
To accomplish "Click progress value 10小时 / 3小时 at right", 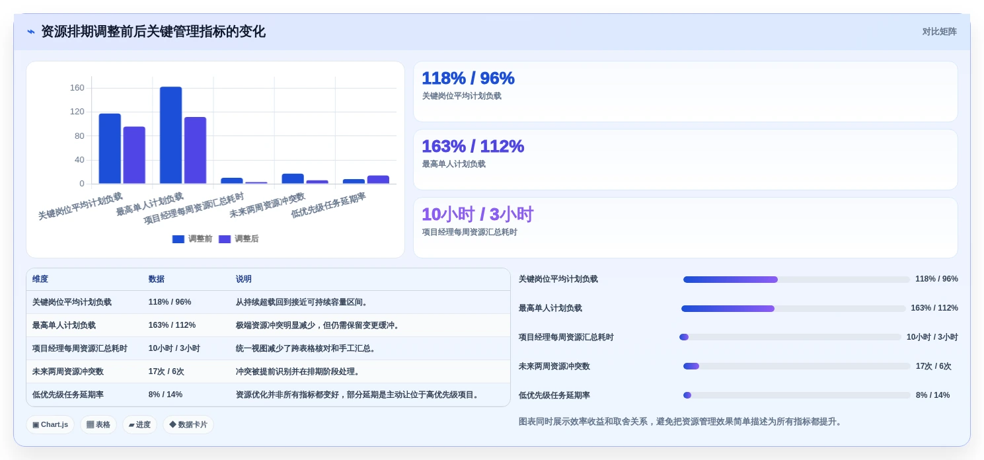I will 932,337.
